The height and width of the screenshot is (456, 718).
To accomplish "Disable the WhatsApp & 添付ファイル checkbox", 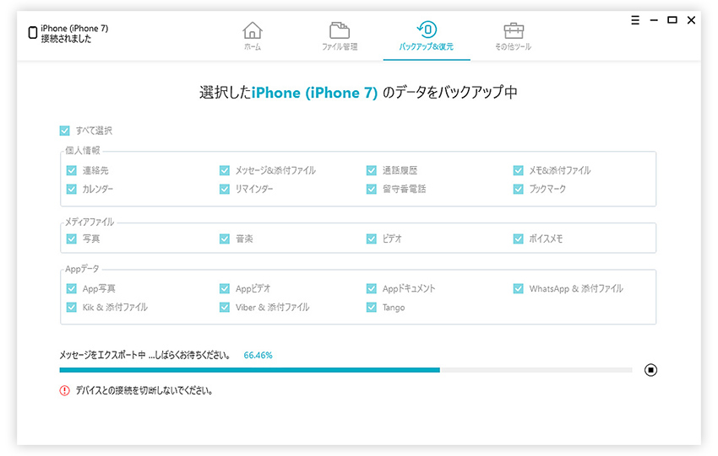I will point(519,288).
